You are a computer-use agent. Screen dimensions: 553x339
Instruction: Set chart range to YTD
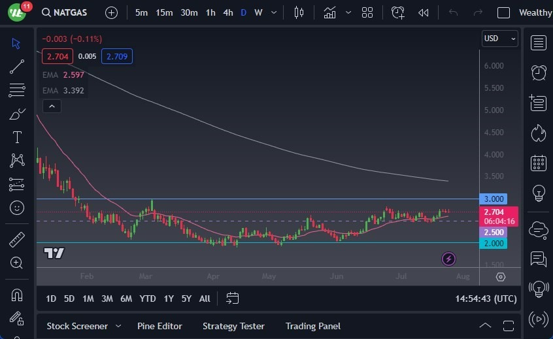coord(148,299)
